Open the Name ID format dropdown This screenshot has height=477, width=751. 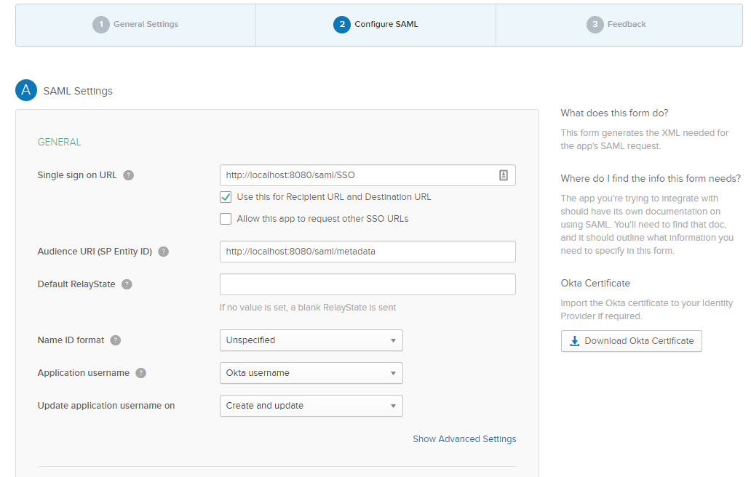(311, 340)
